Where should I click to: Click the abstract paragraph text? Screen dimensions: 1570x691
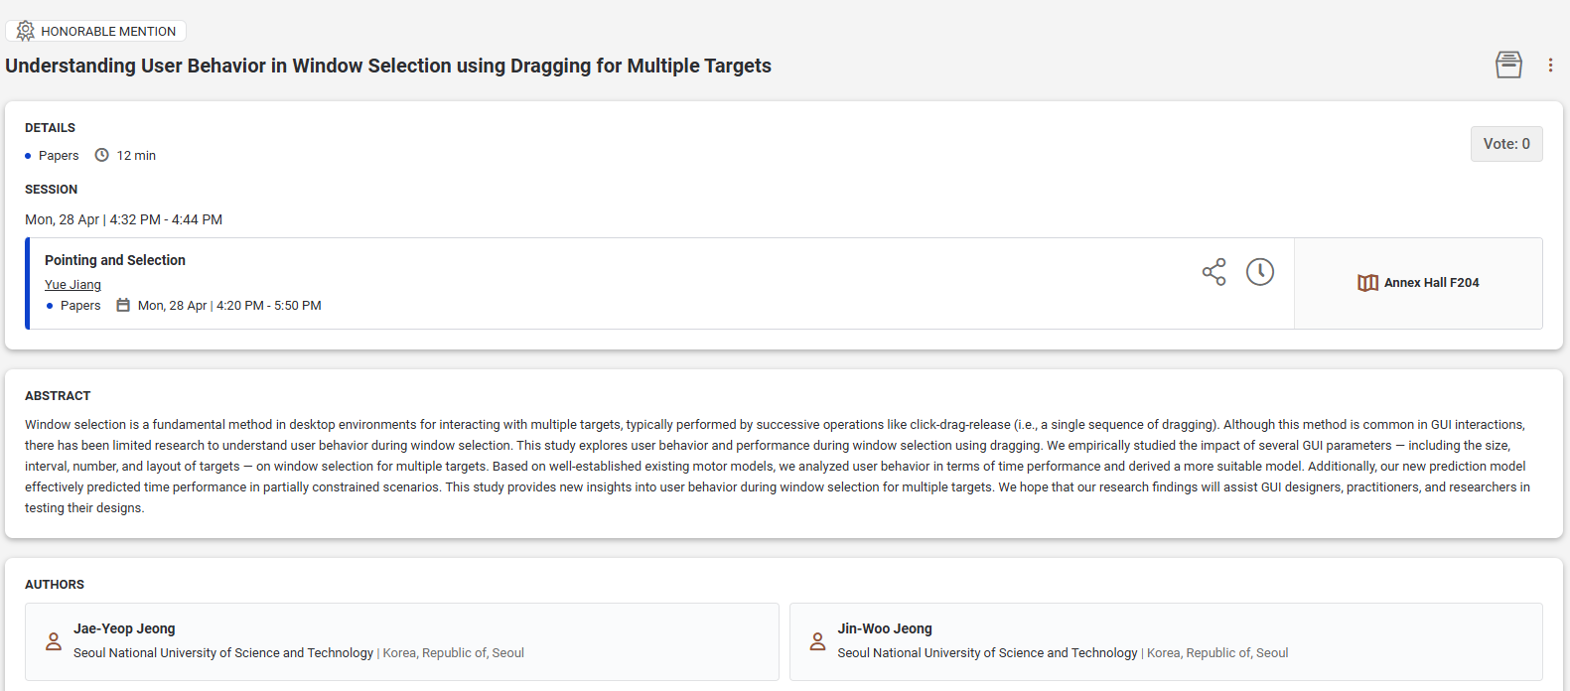(x=775, y=466)
